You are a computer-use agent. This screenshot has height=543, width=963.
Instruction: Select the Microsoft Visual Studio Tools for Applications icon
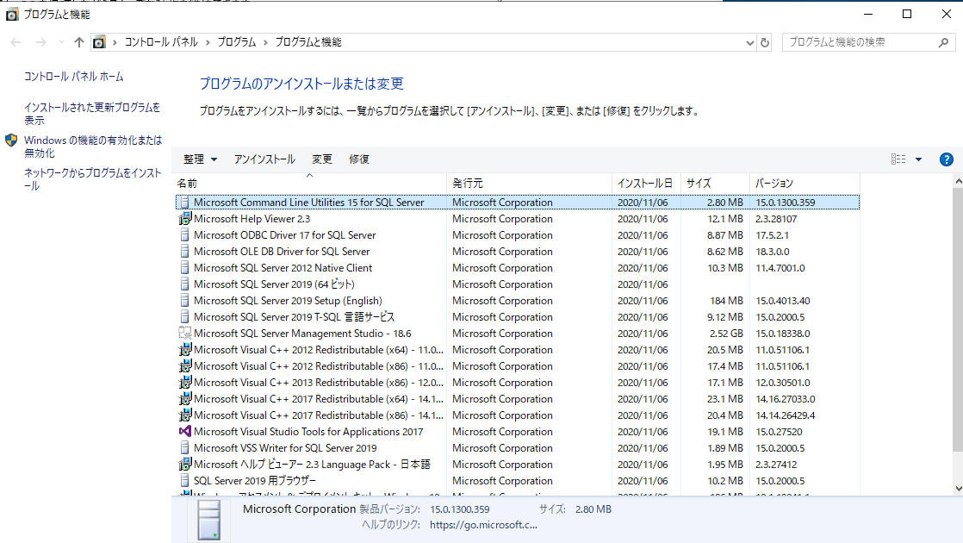pyautogui.click(x=185, y=431)
